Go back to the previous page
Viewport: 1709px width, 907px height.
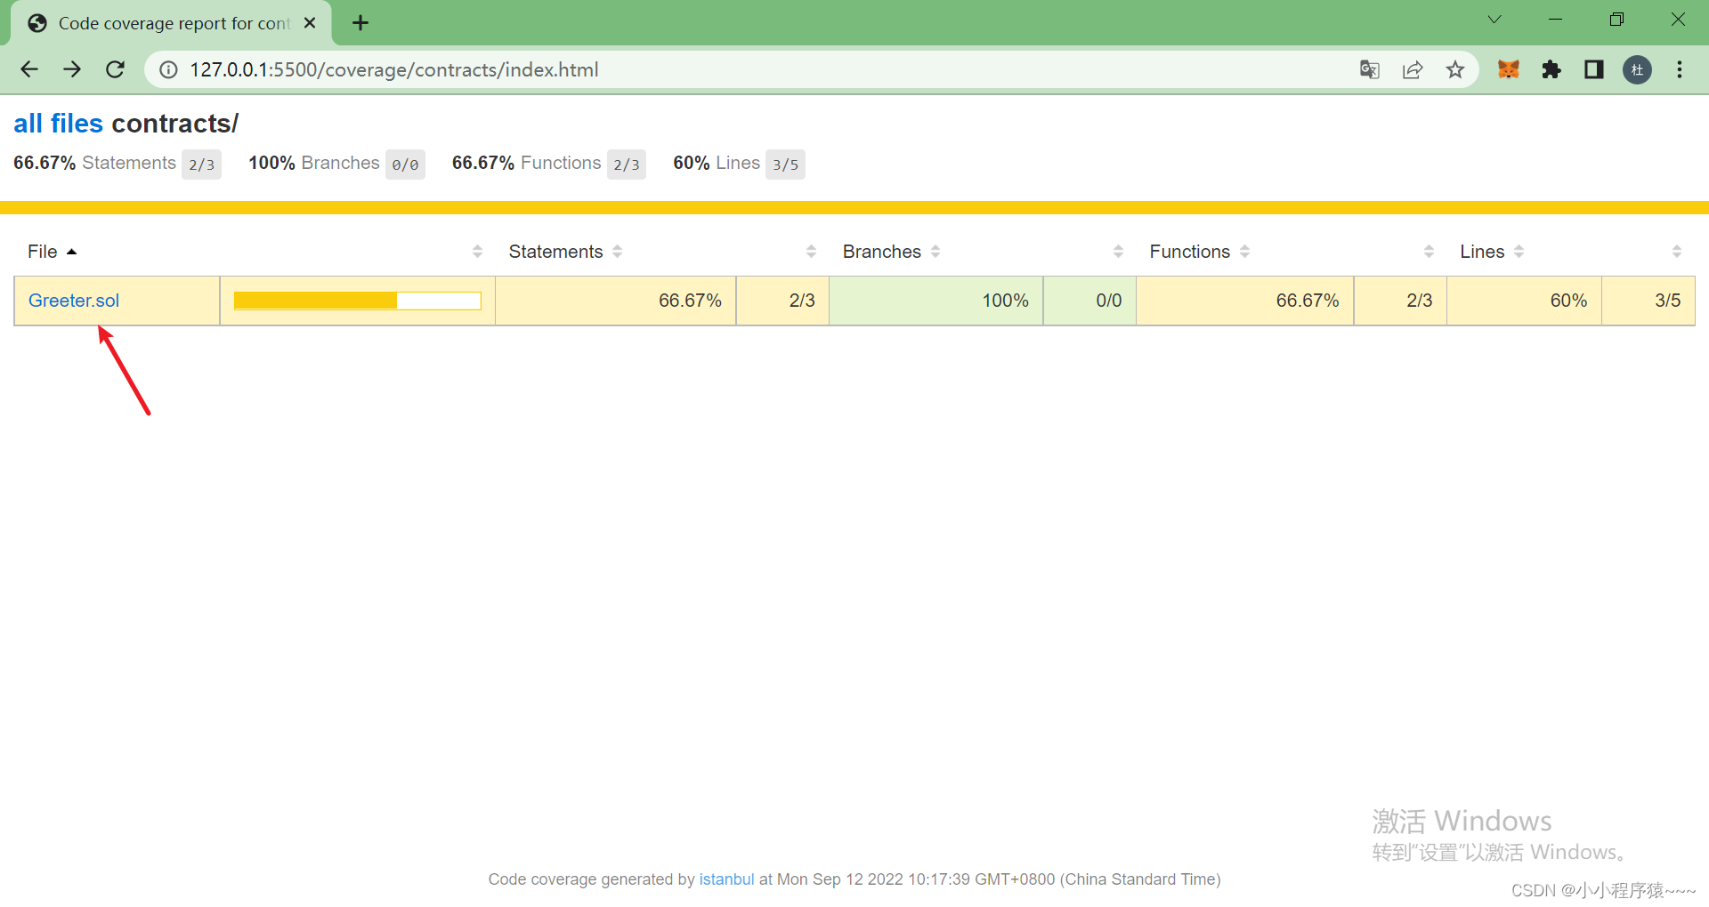pyautogui.click(x=29, y=69)
